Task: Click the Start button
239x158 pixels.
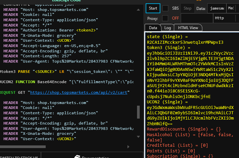Action: [153, 8]
